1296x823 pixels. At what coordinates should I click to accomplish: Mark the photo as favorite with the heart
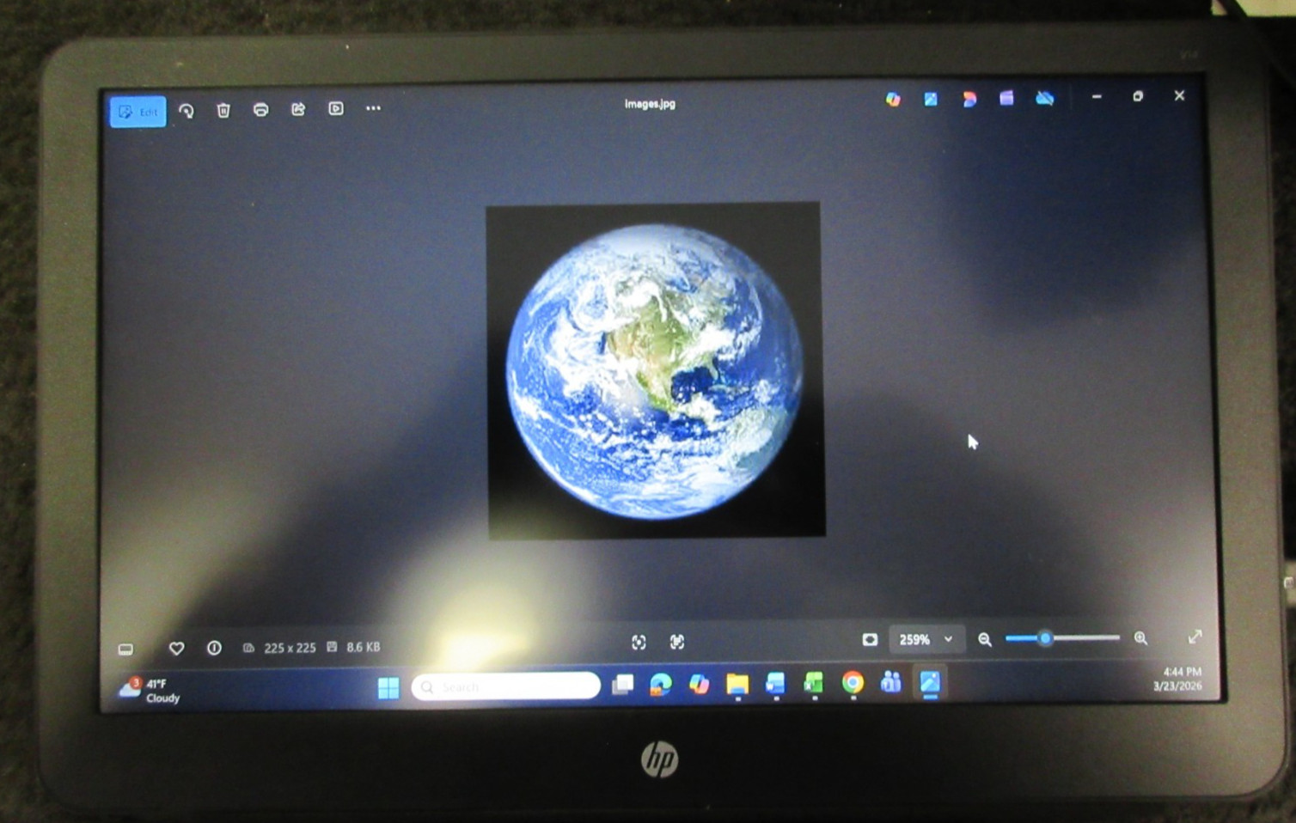pos(176,649)
